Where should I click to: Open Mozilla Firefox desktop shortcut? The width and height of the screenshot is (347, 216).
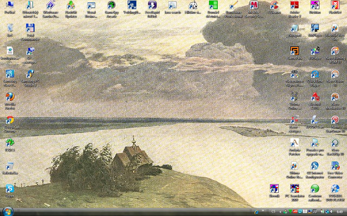pos(10,97)
